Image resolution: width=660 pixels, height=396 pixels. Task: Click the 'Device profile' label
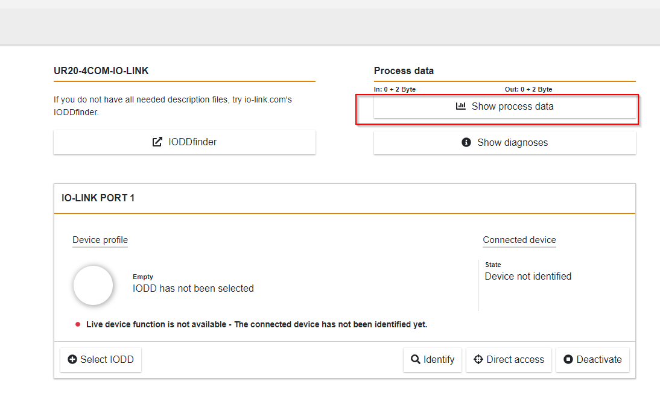[100, 240]
